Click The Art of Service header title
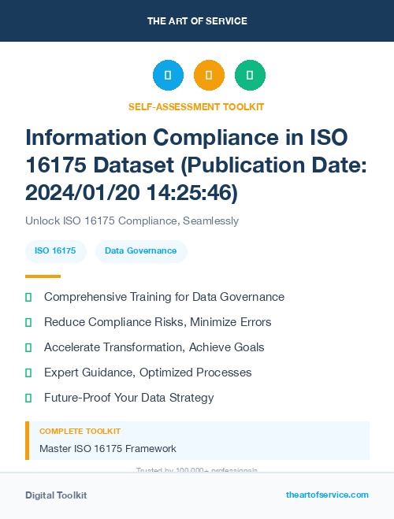 [197, 21]
